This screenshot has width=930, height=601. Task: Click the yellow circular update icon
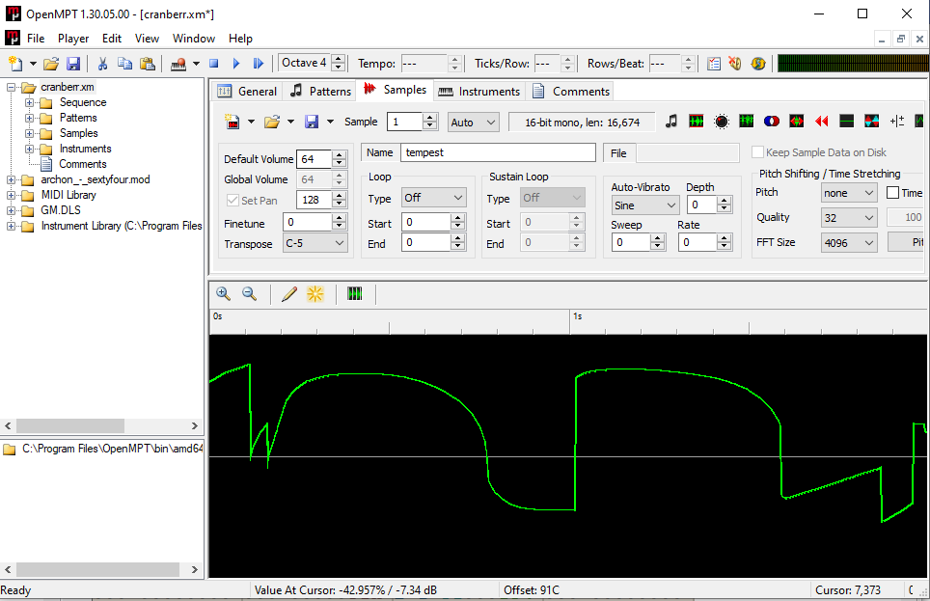pos(758,64)
